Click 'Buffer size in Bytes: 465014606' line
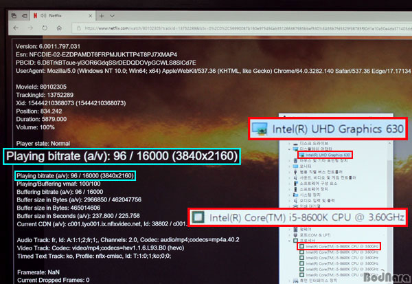412x284 pixels. click(58, 208)
